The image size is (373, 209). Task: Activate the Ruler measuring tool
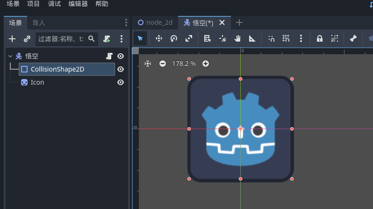(252, 39)
